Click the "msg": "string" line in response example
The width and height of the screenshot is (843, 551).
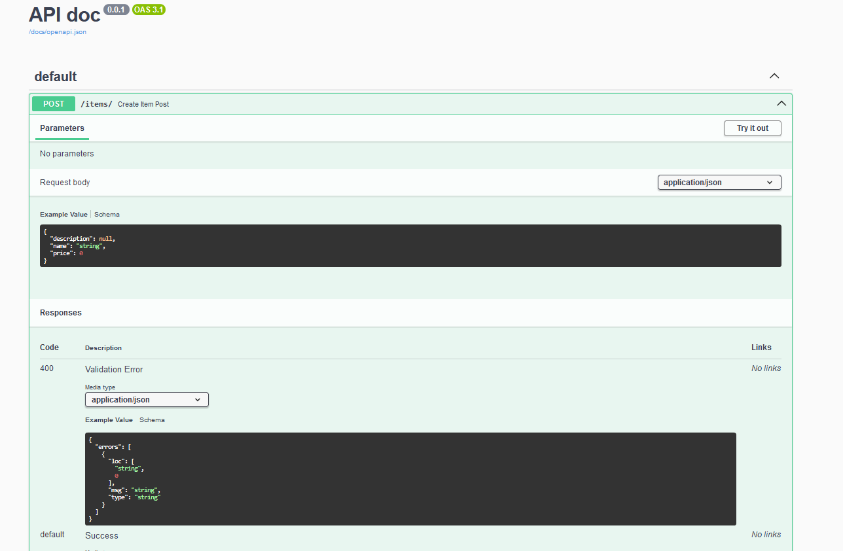(134, 490)
